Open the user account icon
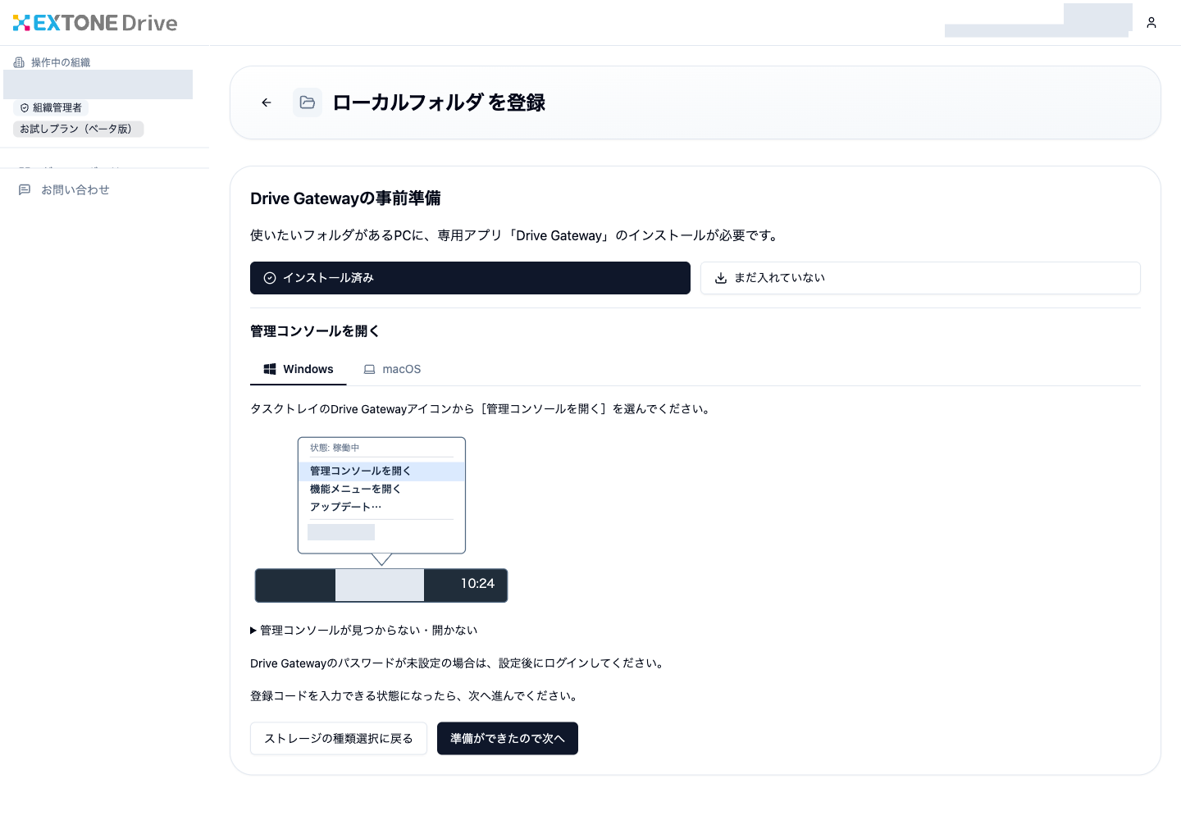The height and width of the screenshot is (820, 1181). pyautogui.click(x=1151, y=23)
